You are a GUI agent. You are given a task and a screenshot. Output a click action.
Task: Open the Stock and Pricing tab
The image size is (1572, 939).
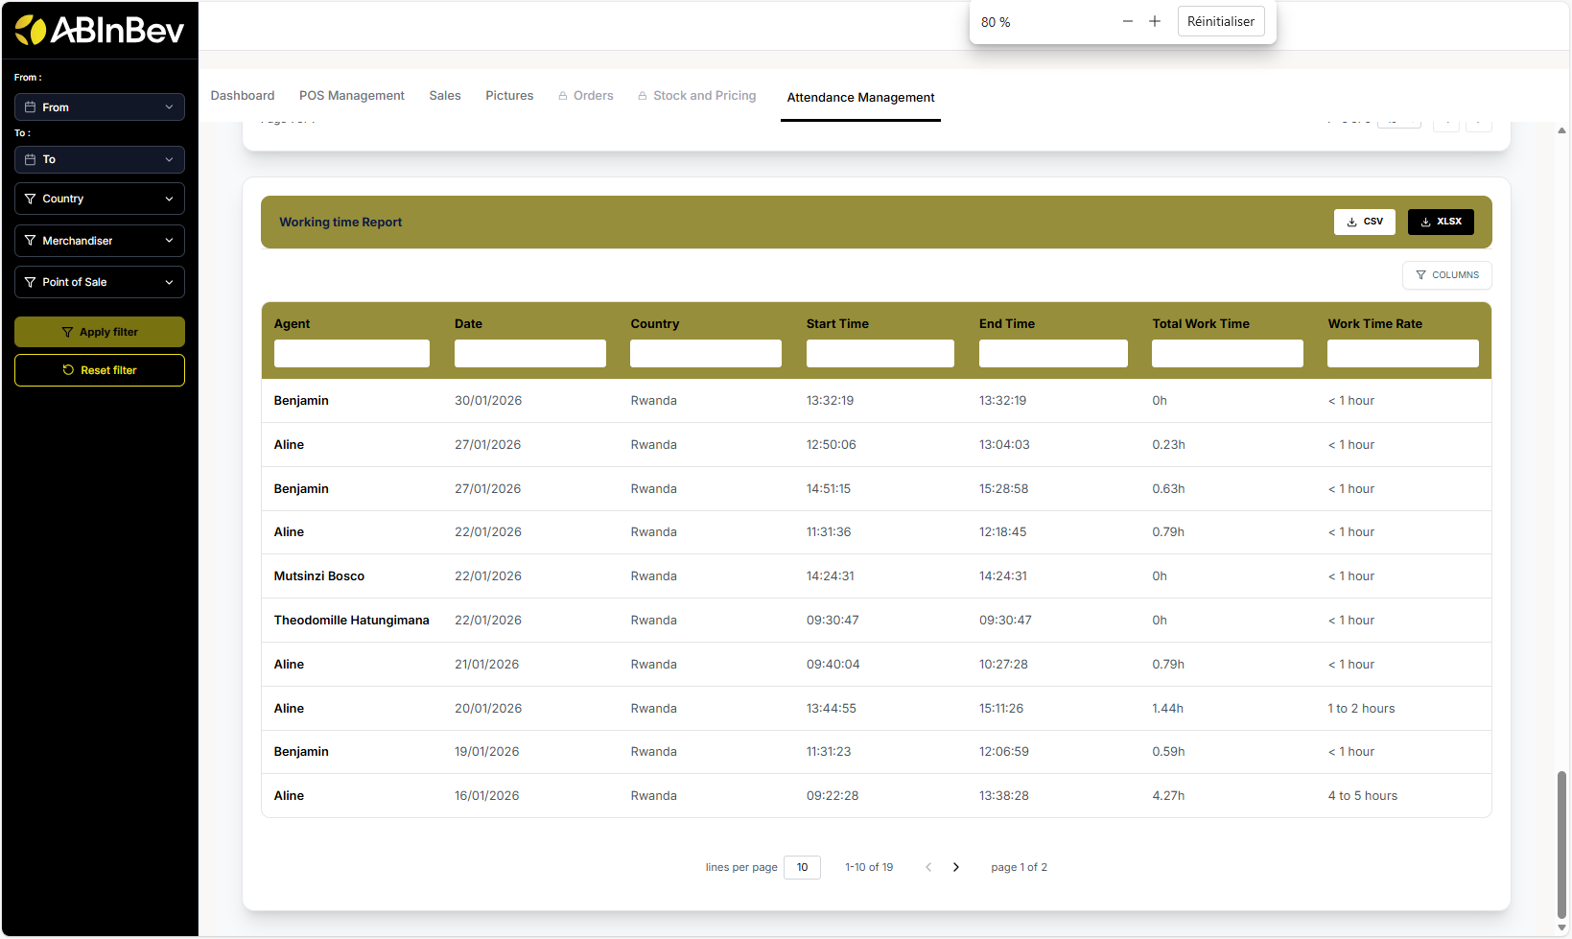[x=704, y=96]
